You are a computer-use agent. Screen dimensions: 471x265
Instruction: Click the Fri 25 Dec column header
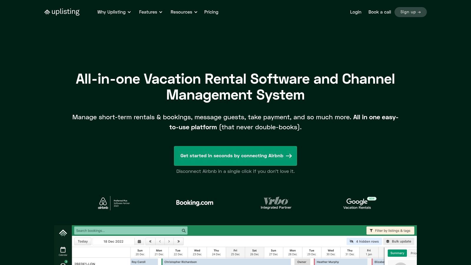[x=235, y=252]
